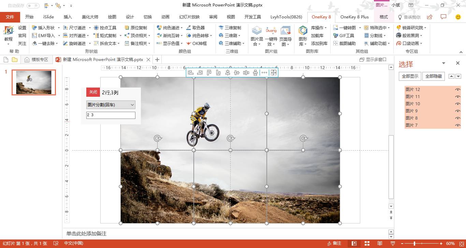Image resolution: width=466 pixels, height=248 pixels.
Task: Select the 取色器 color picker tool
Action: 195,28
